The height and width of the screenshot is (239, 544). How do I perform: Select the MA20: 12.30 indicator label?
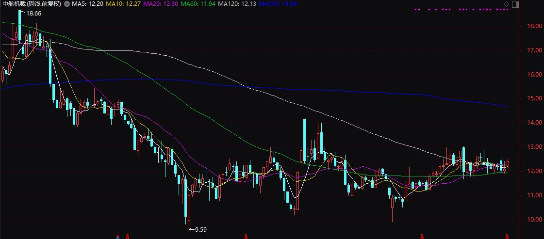pyautogui.click(x=160, y=4)
